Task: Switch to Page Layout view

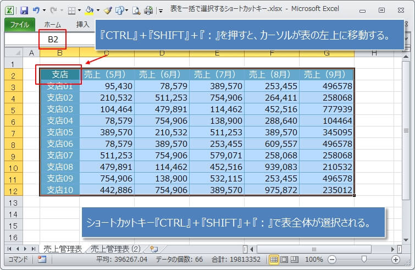Action: [x=284, y=260]
